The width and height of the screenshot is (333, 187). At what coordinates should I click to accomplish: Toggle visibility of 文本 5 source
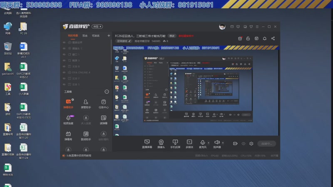coord(64,84)
